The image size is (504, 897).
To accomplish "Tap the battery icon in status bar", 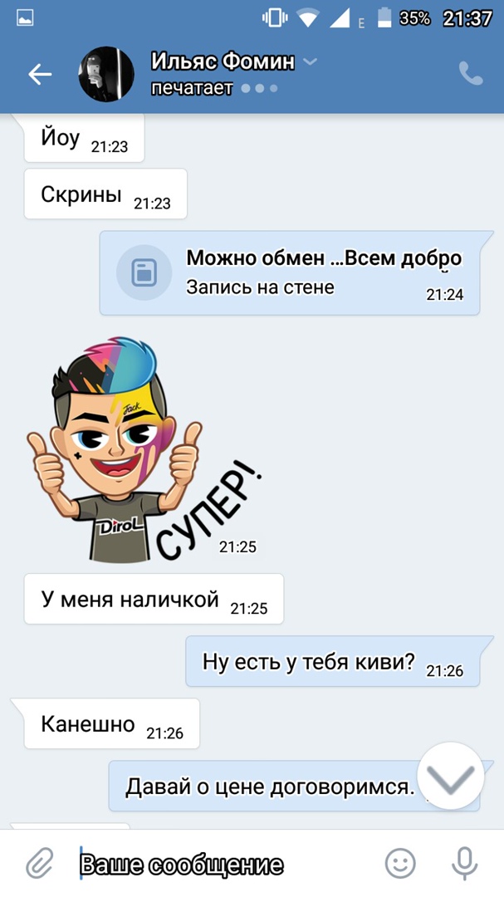I will [384, 17].
